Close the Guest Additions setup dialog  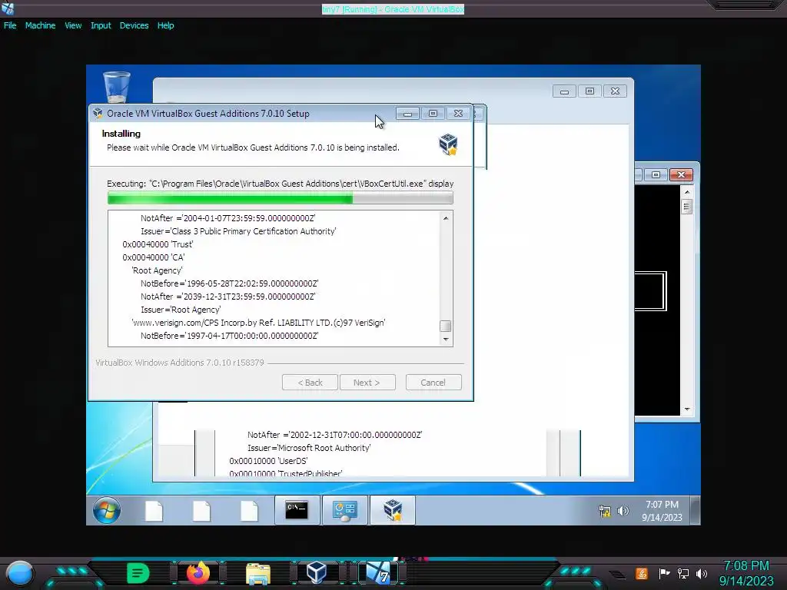(x=458, y=114)
